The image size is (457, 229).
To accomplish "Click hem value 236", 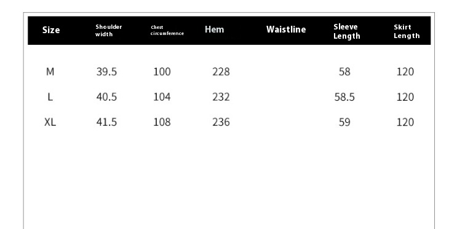I will click(221, 122).
